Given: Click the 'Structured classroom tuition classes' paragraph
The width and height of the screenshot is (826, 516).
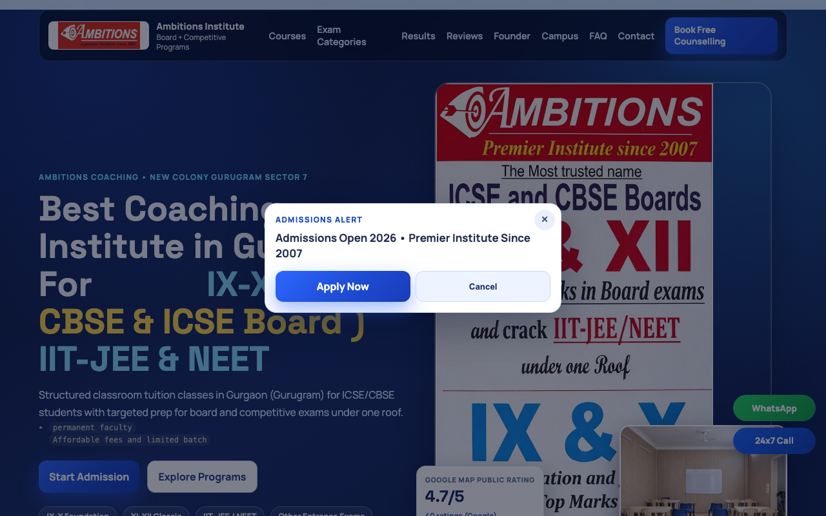Looking at the screenshot, I should [221, 403].
